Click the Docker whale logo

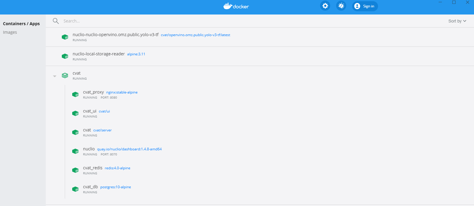click(x=236, y=6)
